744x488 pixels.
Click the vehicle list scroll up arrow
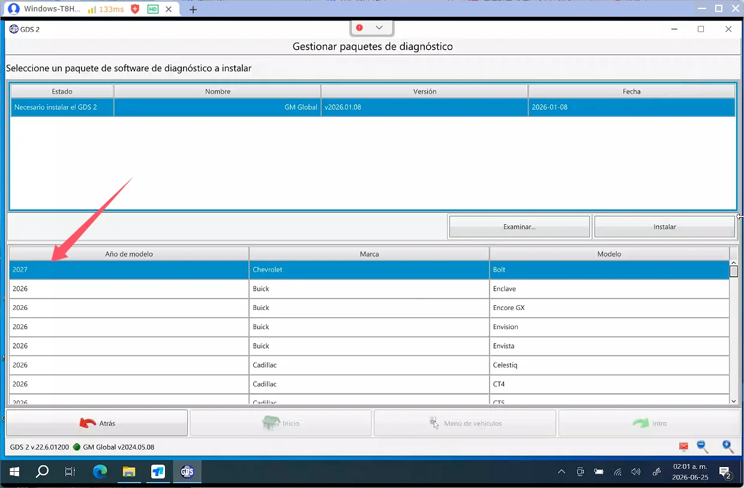click(734, 263)
